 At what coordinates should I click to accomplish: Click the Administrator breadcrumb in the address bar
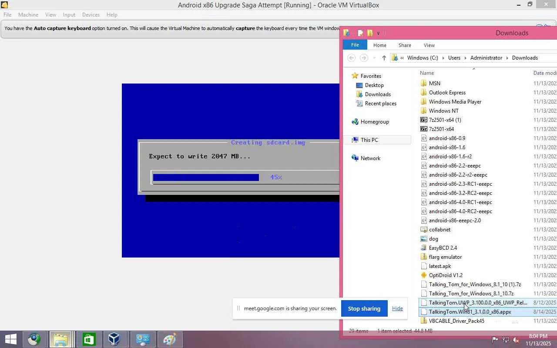pos(486,58)
